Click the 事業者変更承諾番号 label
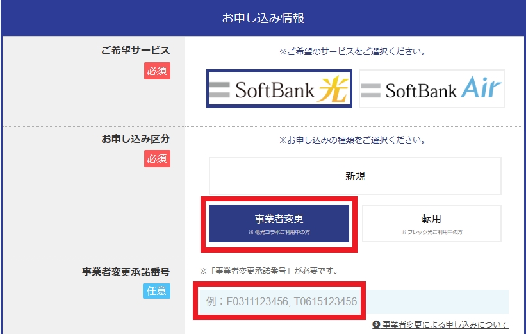This screenshot has width=526, height=334. (126, 272)
